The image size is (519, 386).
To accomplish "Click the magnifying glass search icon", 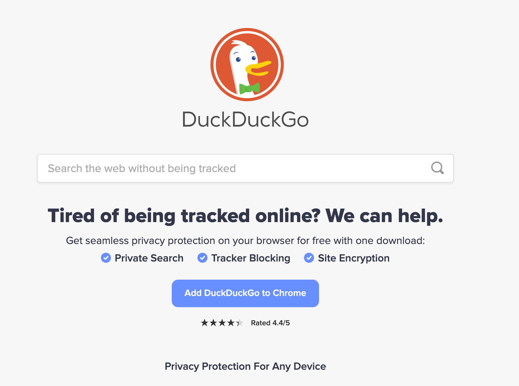I will pos(438,168).
